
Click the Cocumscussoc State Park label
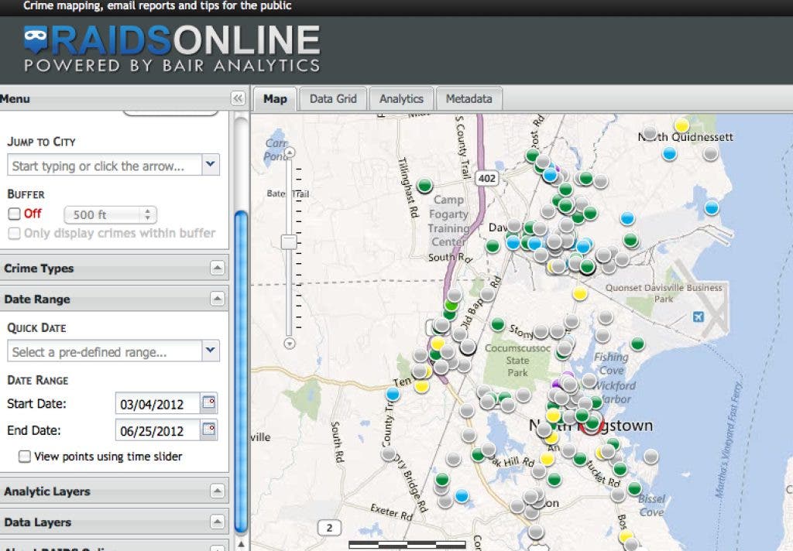tap(517, 361)
